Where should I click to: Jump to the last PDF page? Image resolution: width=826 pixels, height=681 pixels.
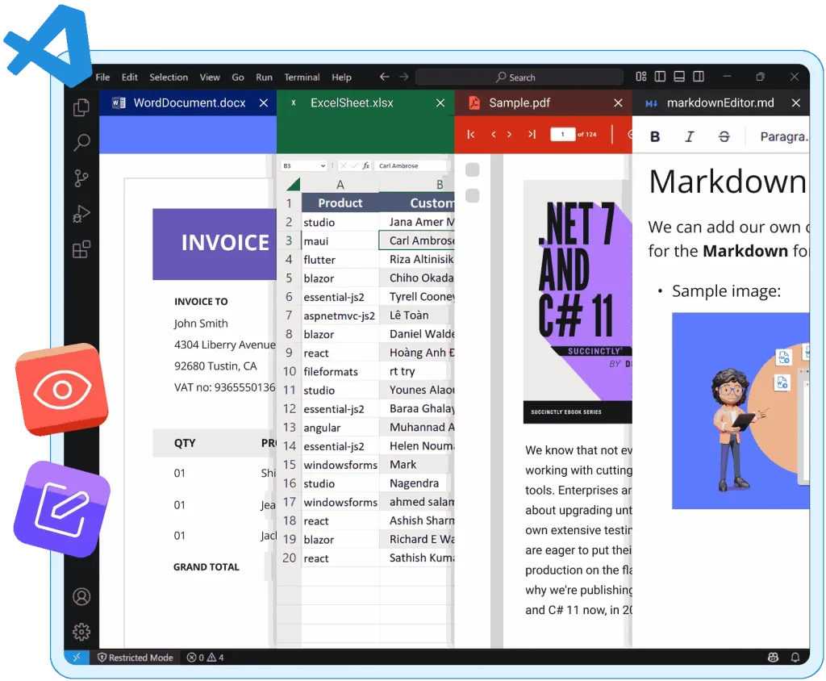click(532, 135)
